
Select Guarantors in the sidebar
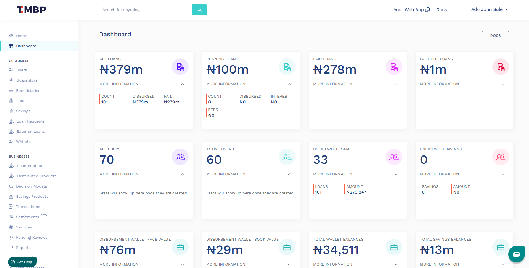coord(27,80)
